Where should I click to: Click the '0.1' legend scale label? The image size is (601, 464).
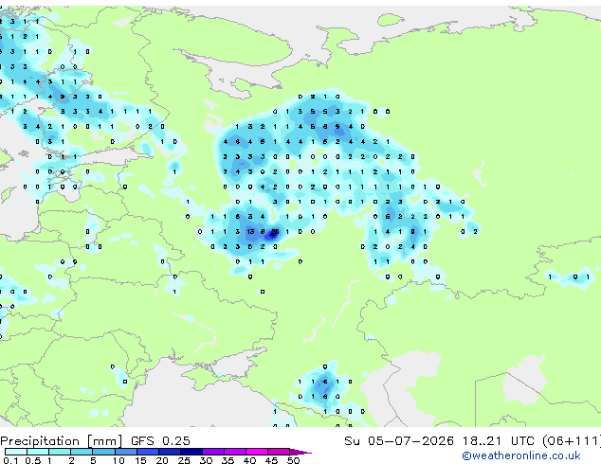pos(10,460)
